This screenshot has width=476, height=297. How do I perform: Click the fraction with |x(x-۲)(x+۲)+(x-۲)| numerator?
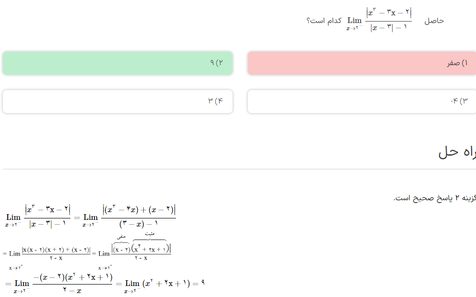(56, 252)
